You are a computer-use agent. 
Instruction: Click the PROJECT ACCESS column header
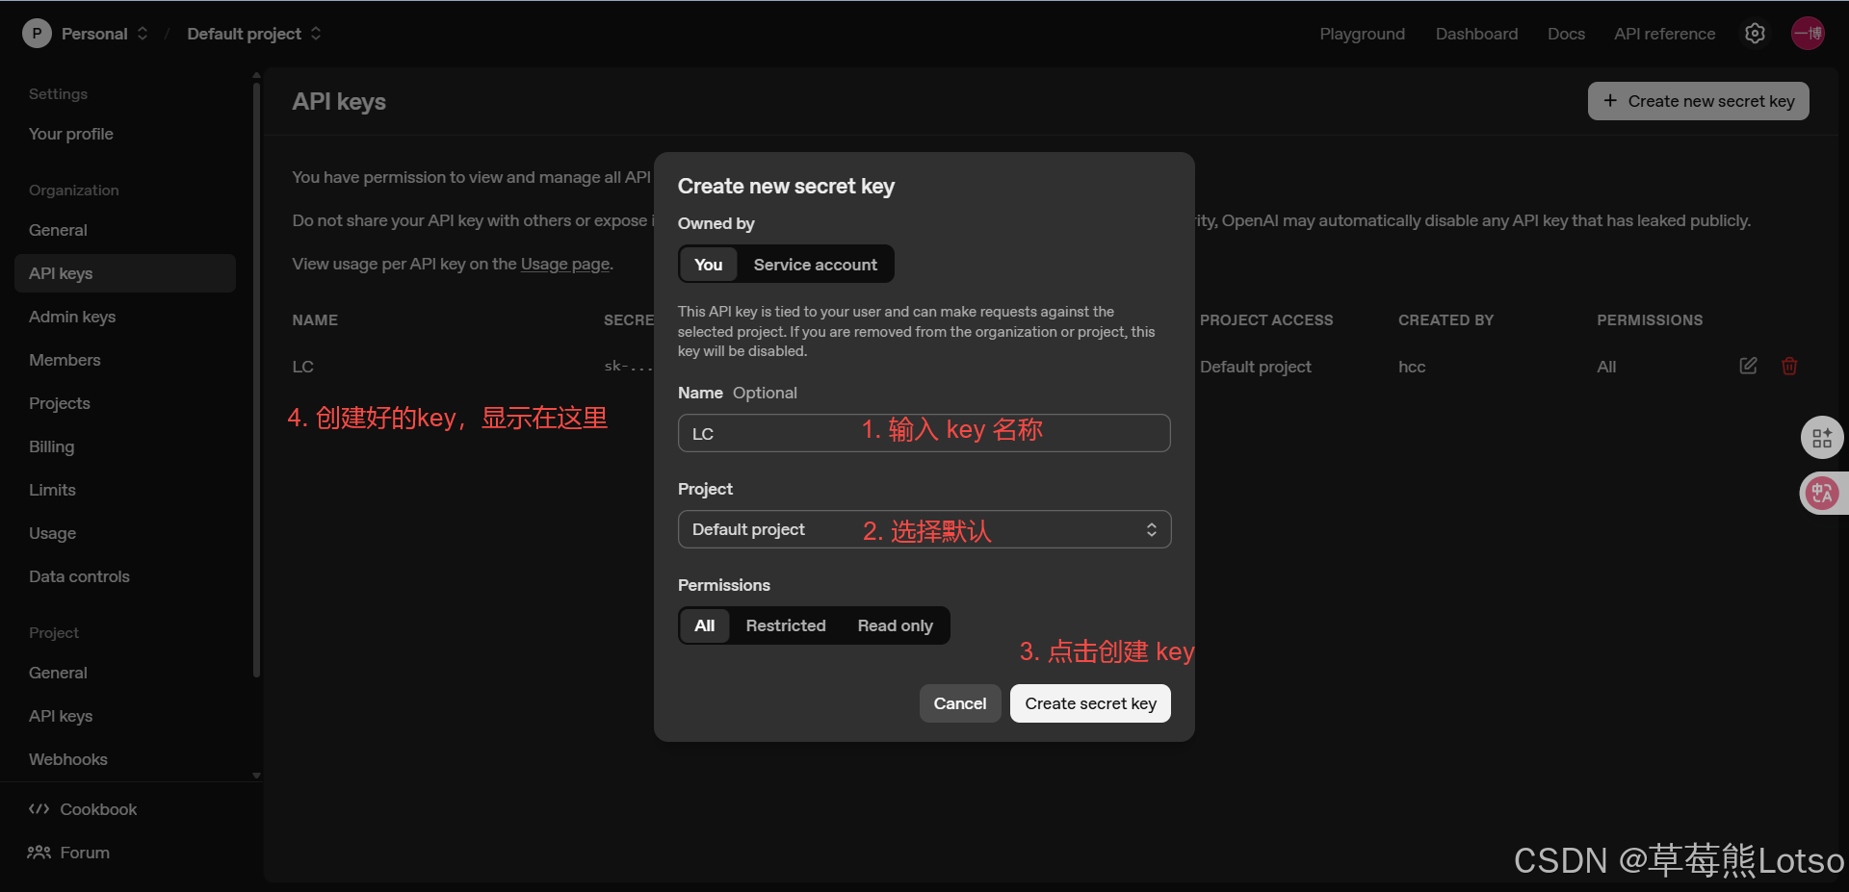point(1266,320)
